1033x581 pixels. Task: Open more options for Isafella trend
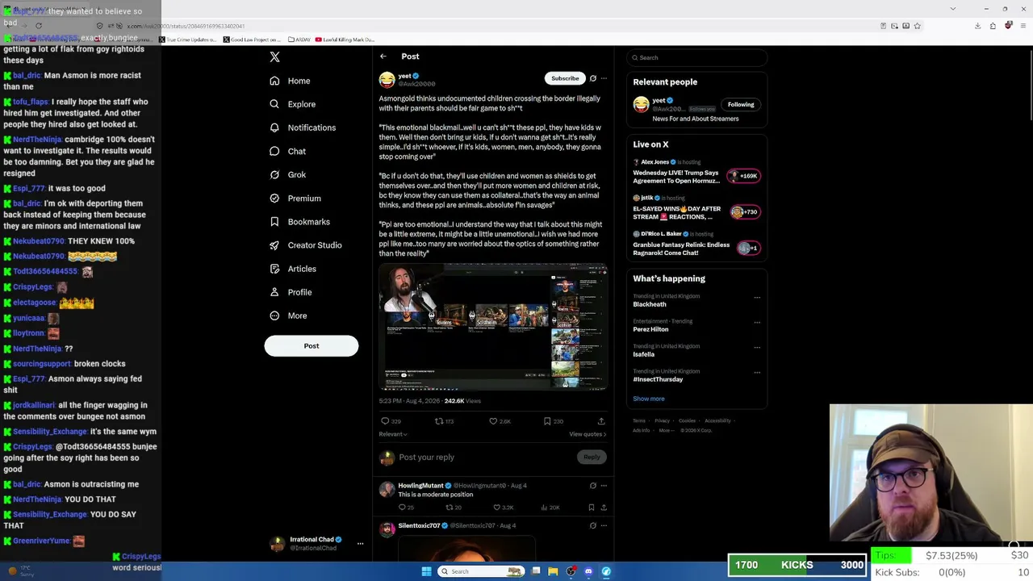click(757, 347)
